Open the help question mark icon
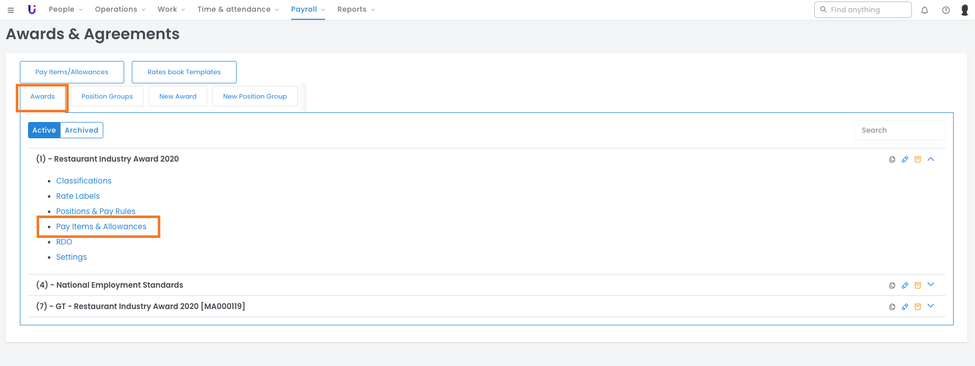Screen dimensions: 975x366 click(x=945, y=10)
